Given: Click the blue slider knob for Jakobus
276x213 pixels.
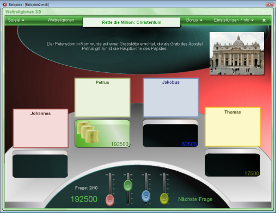Looking at the screenshot, I should [146, 196].
